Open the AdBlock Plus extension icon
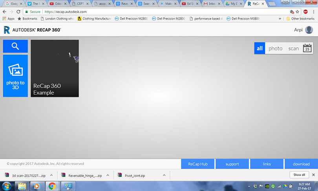Viewport: 318px width, 191px height. 305,12
